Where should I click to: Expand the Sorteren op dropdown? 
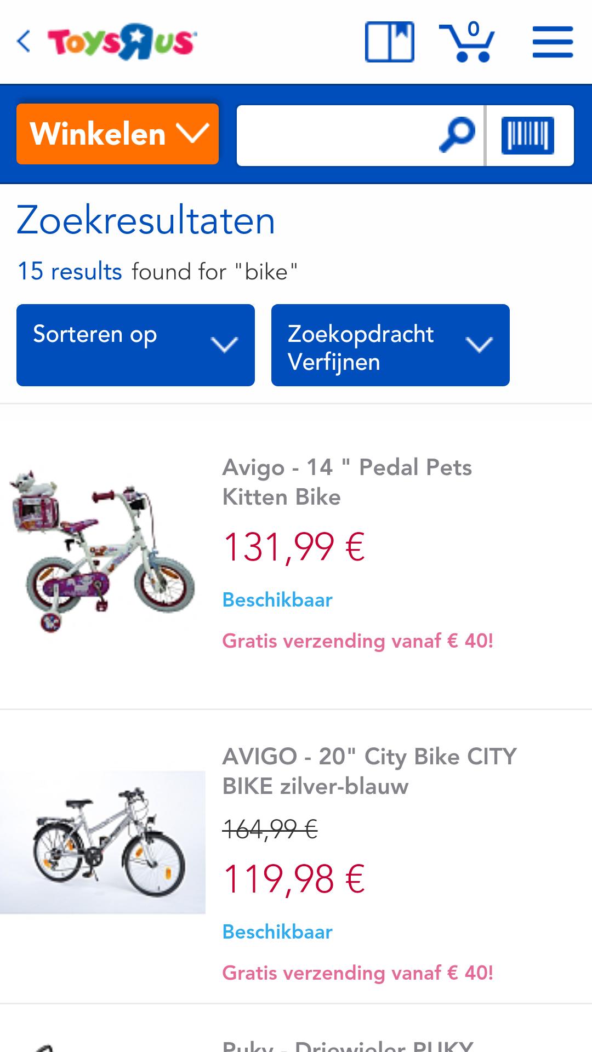point(135,345)
